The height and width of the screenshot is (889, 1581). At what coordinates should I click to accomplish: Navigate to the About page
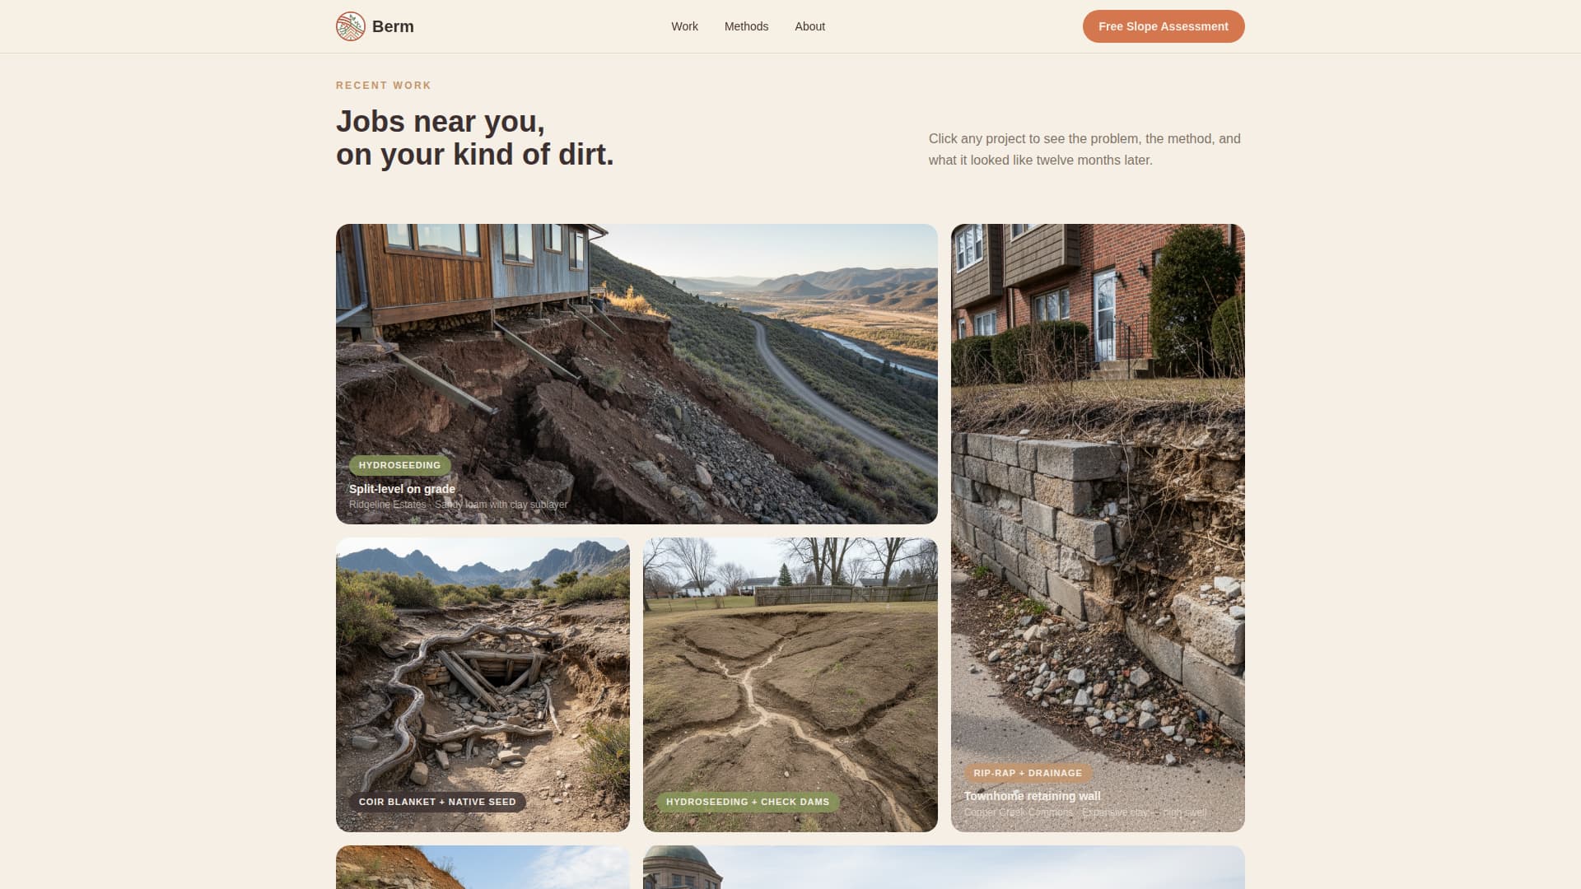809,26
